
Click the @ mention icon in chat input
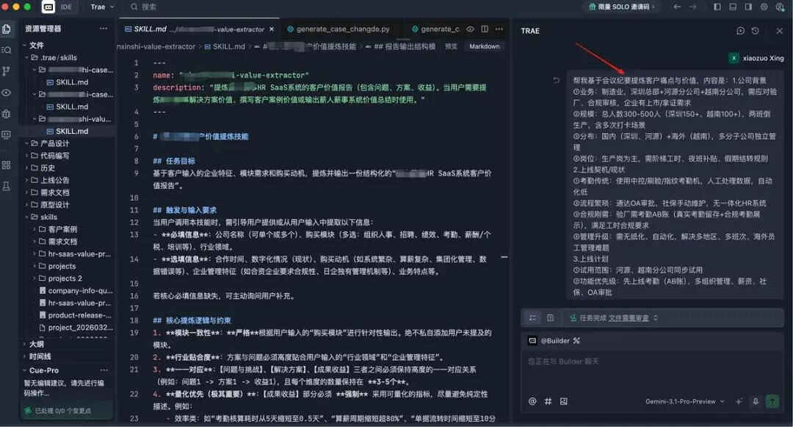click(532, 401)
